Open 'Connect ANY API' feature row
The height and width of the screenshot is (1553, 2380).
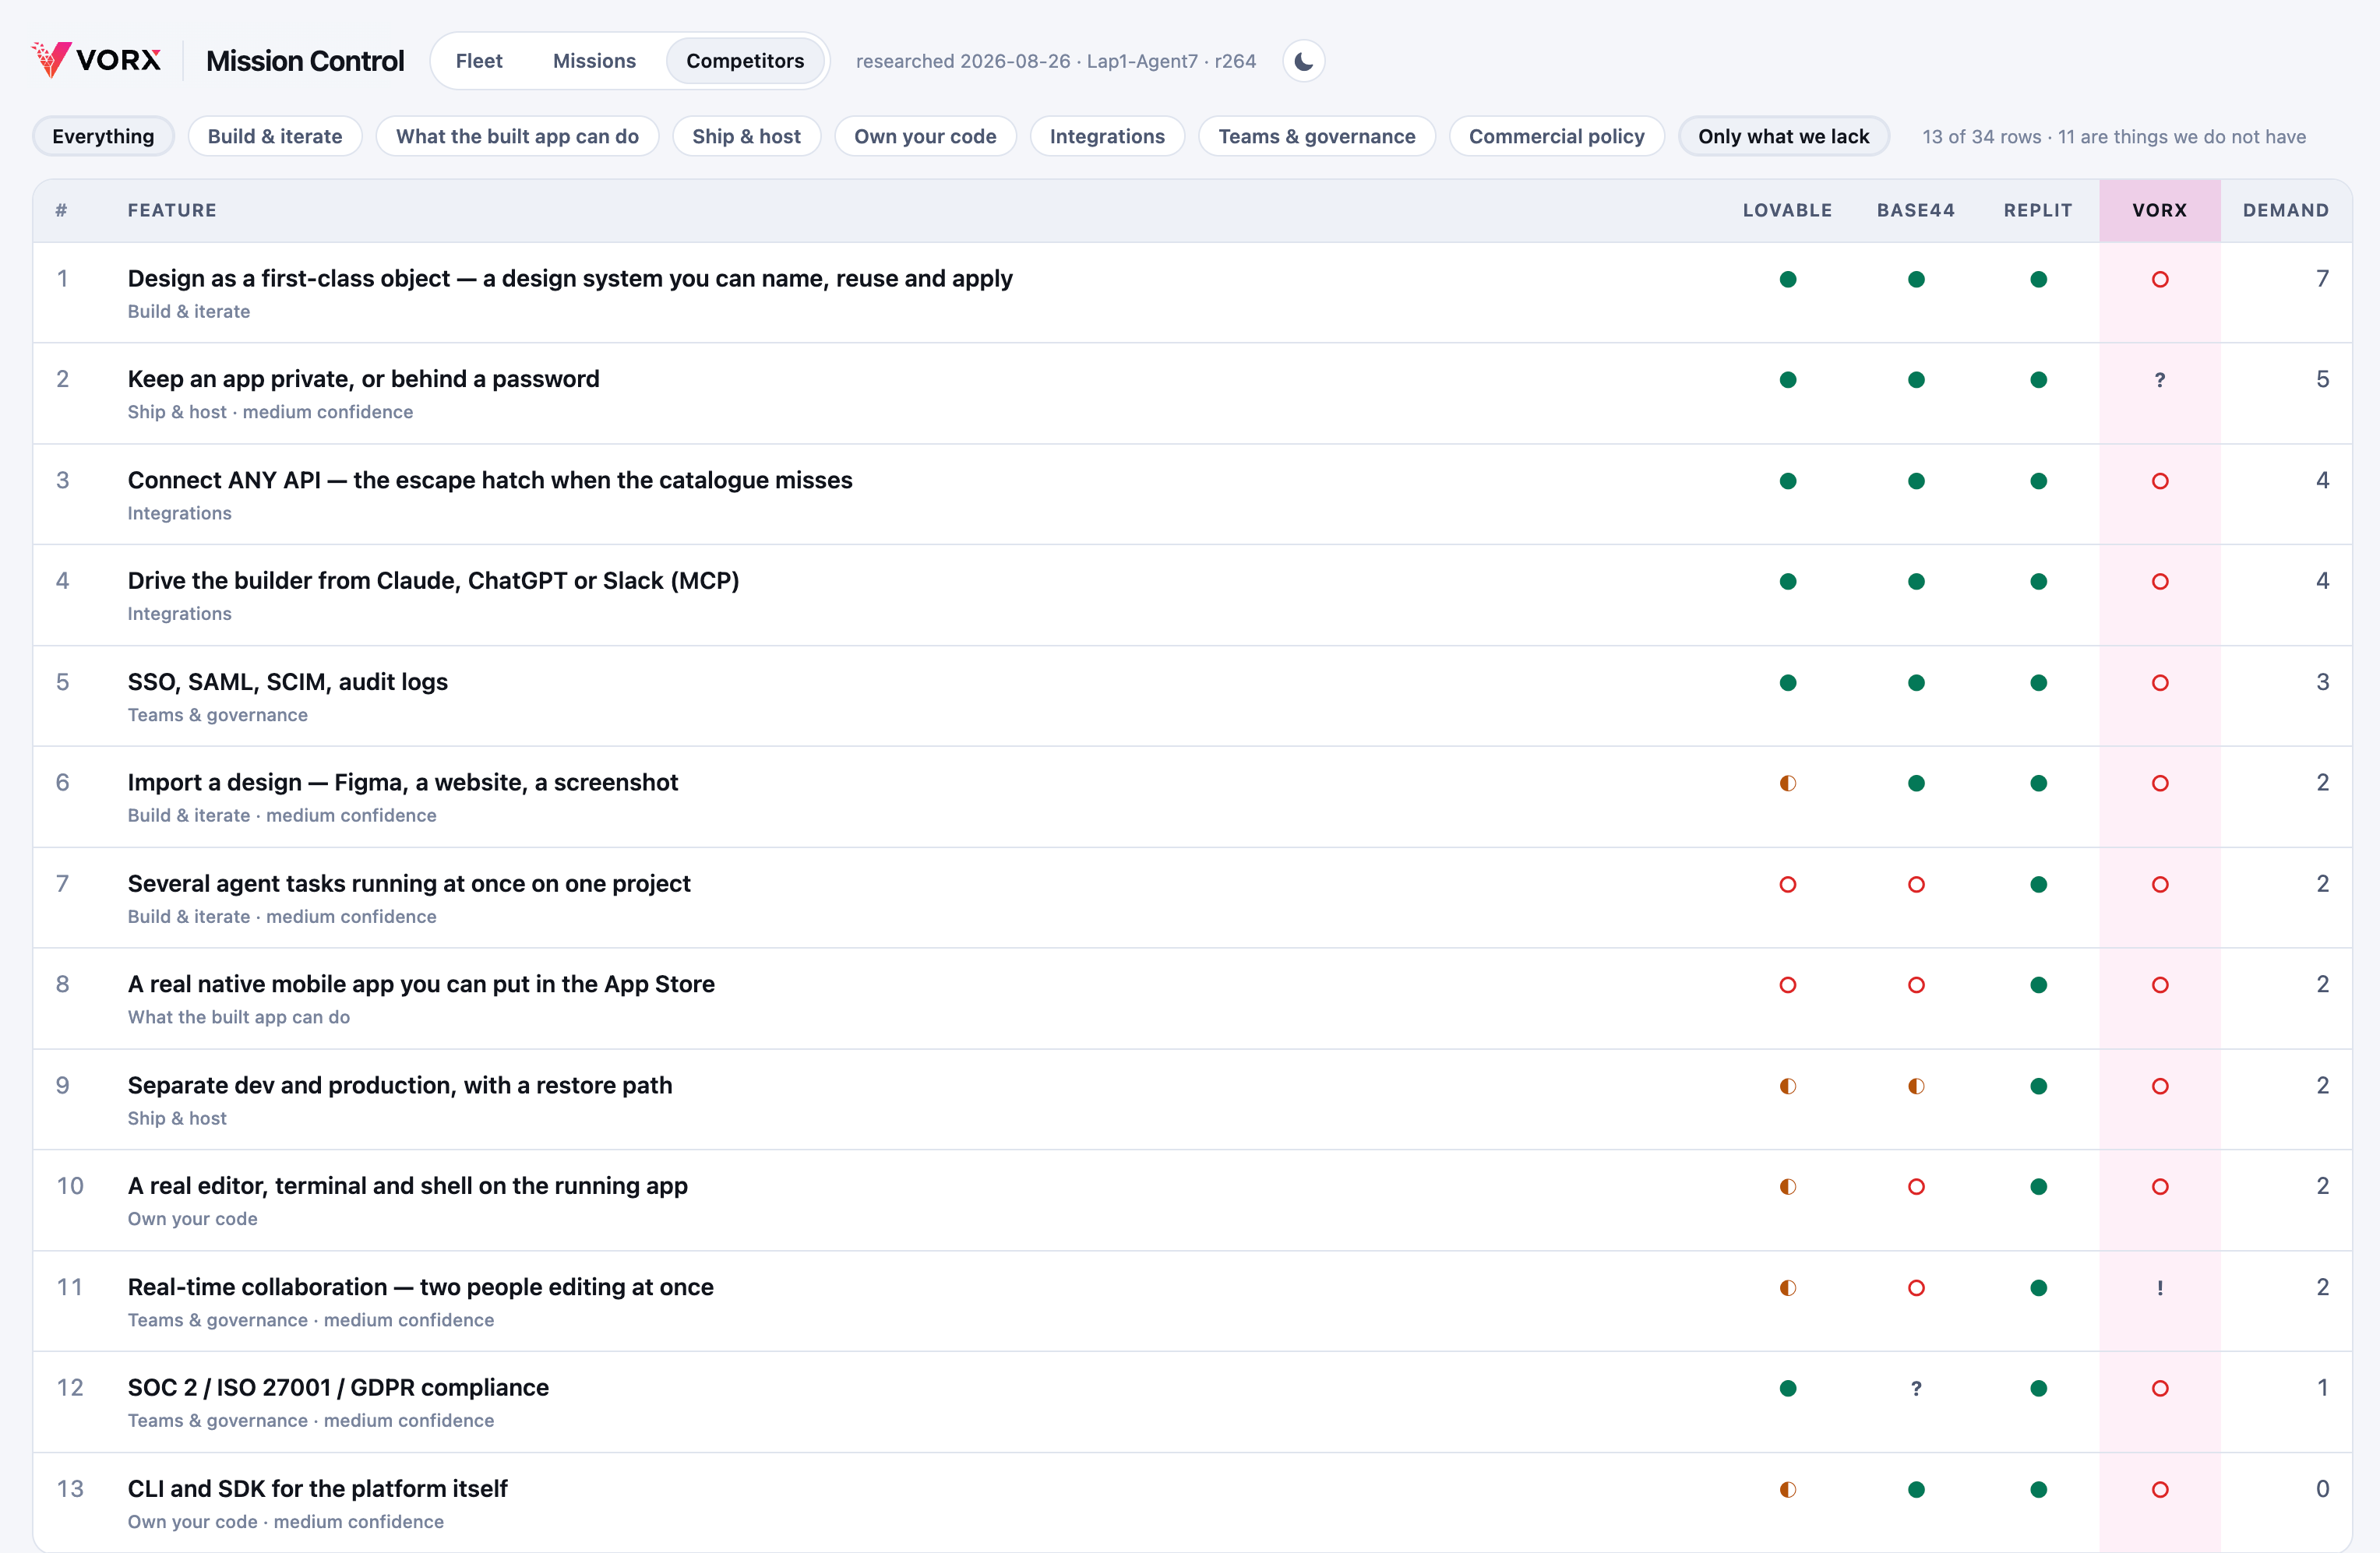pos(1192,495)
